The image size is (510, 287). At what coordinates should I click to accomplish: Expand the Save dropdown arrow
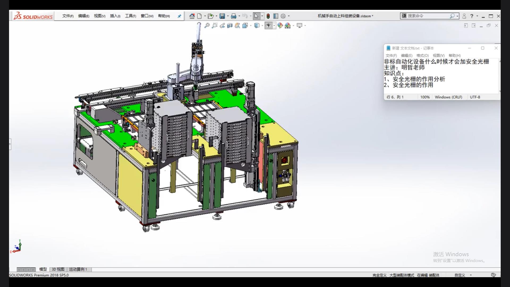click(228, 16)
